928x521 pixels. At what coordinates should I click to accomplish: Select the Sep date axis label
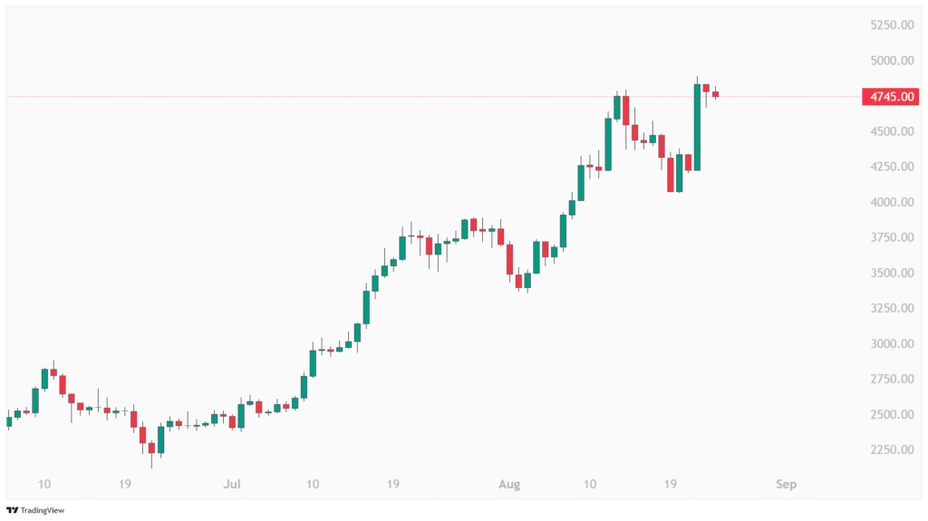point(786,485)
